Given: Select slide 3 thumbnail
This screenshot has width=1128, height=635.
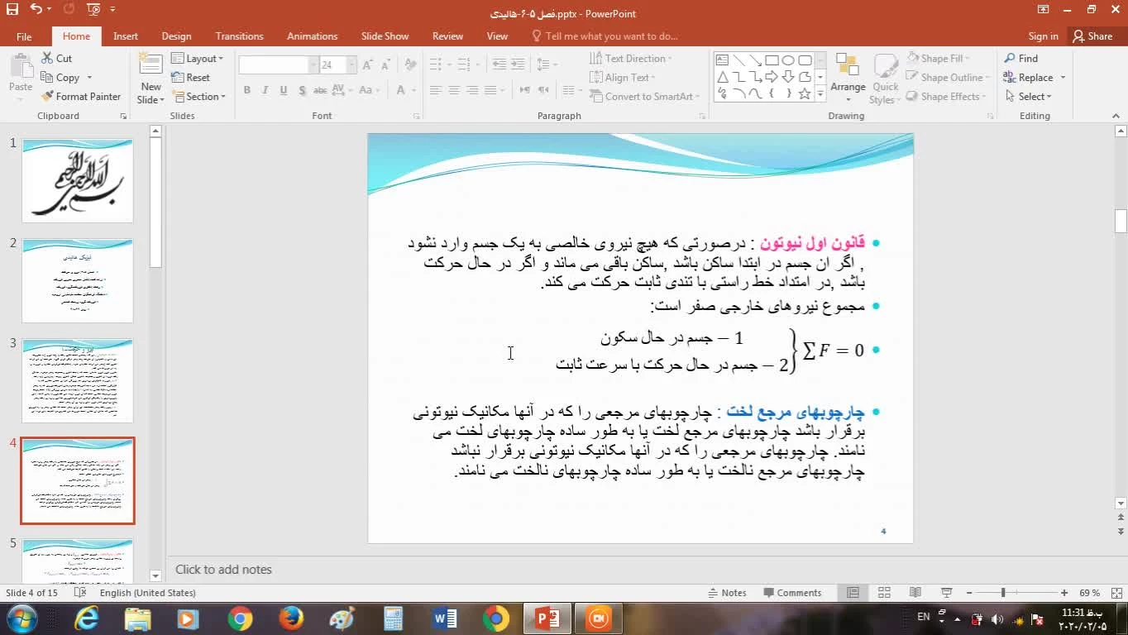Looking at the screenshot, I should click(78, 380).
